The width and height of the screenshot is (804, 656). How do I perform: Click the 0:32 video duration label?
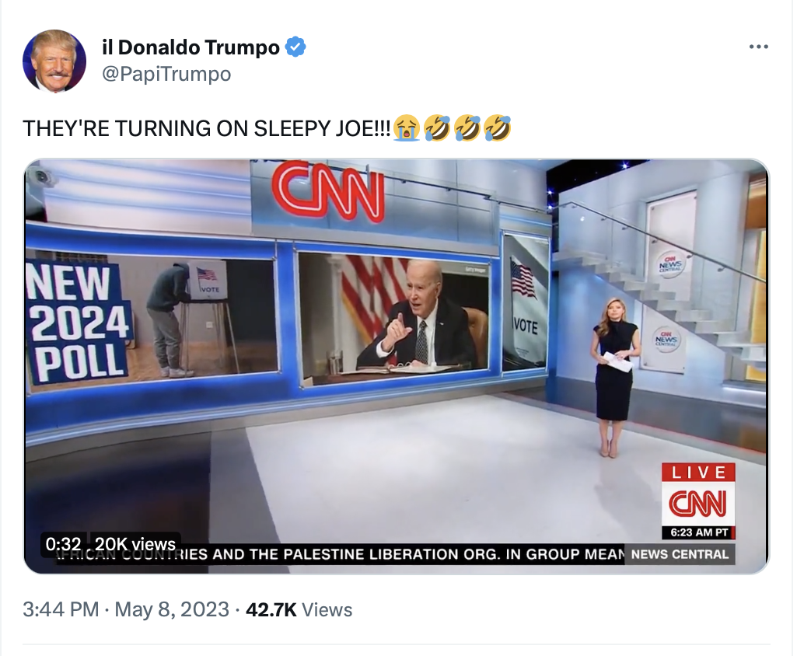coord(63,544)
